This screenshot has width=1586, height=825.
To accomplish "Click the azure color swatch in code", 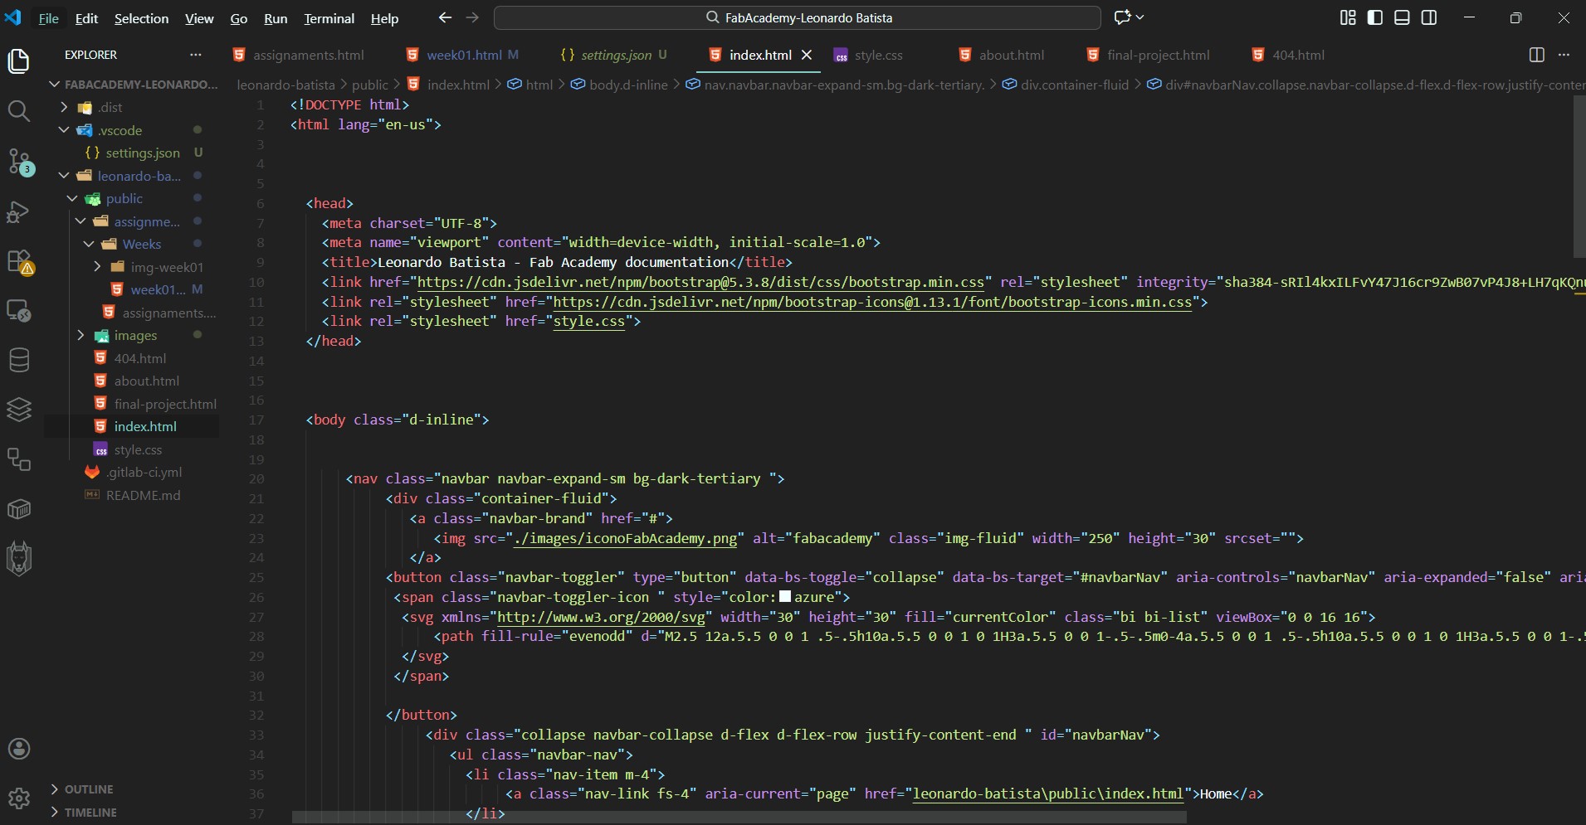I will click(785, 597).
